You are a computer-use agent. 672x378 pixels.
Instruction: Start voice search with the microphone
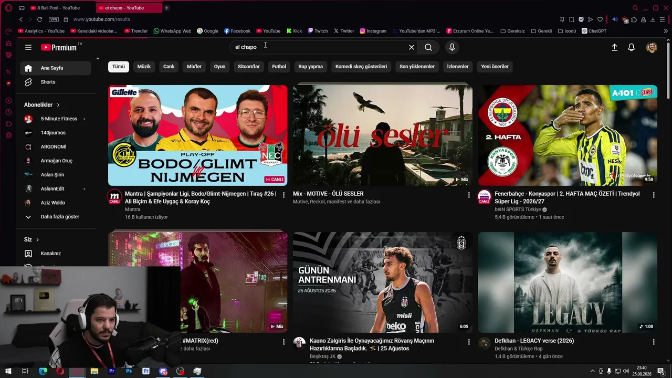click(452, 47)
